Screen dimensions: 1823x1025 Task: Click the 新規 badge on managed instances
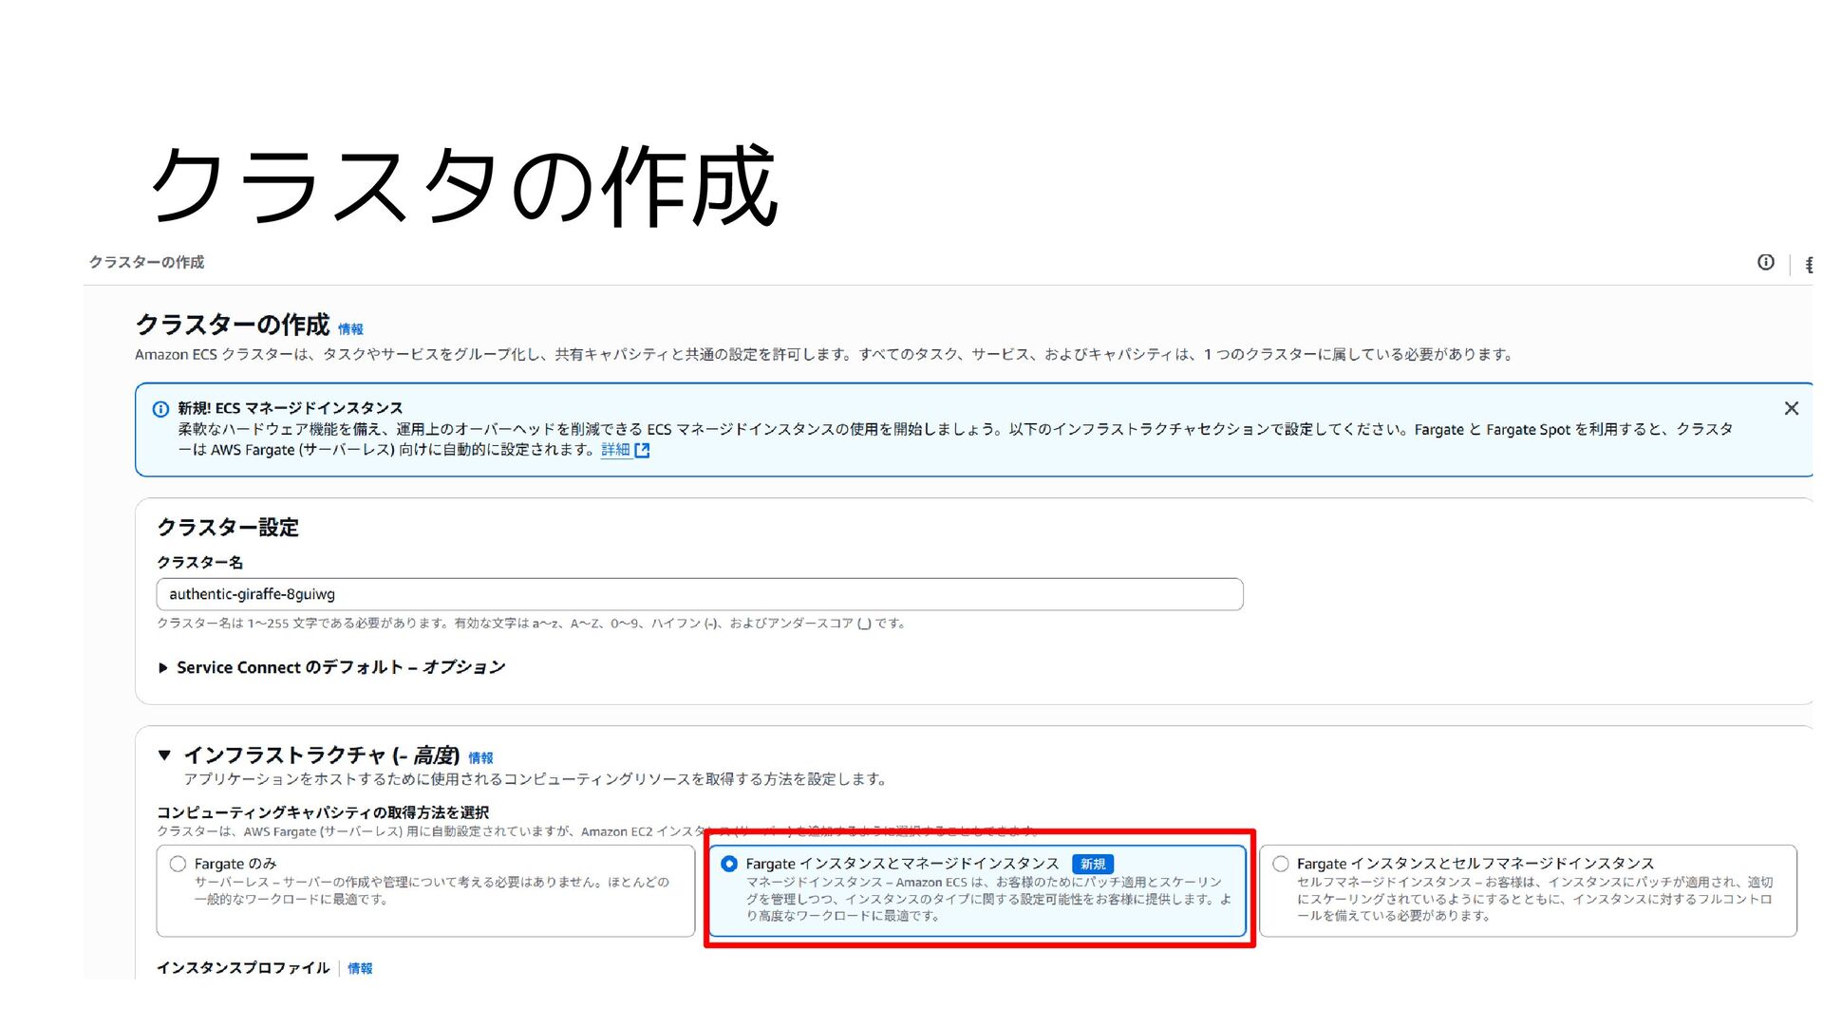coord(1092,864)
